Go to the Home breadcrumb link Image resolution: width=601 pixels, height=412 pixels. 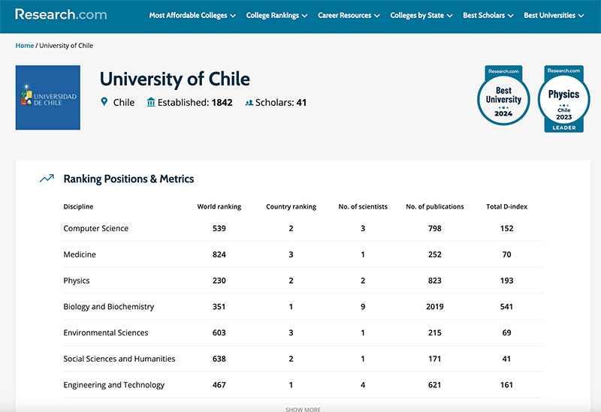tap(25, 46)
